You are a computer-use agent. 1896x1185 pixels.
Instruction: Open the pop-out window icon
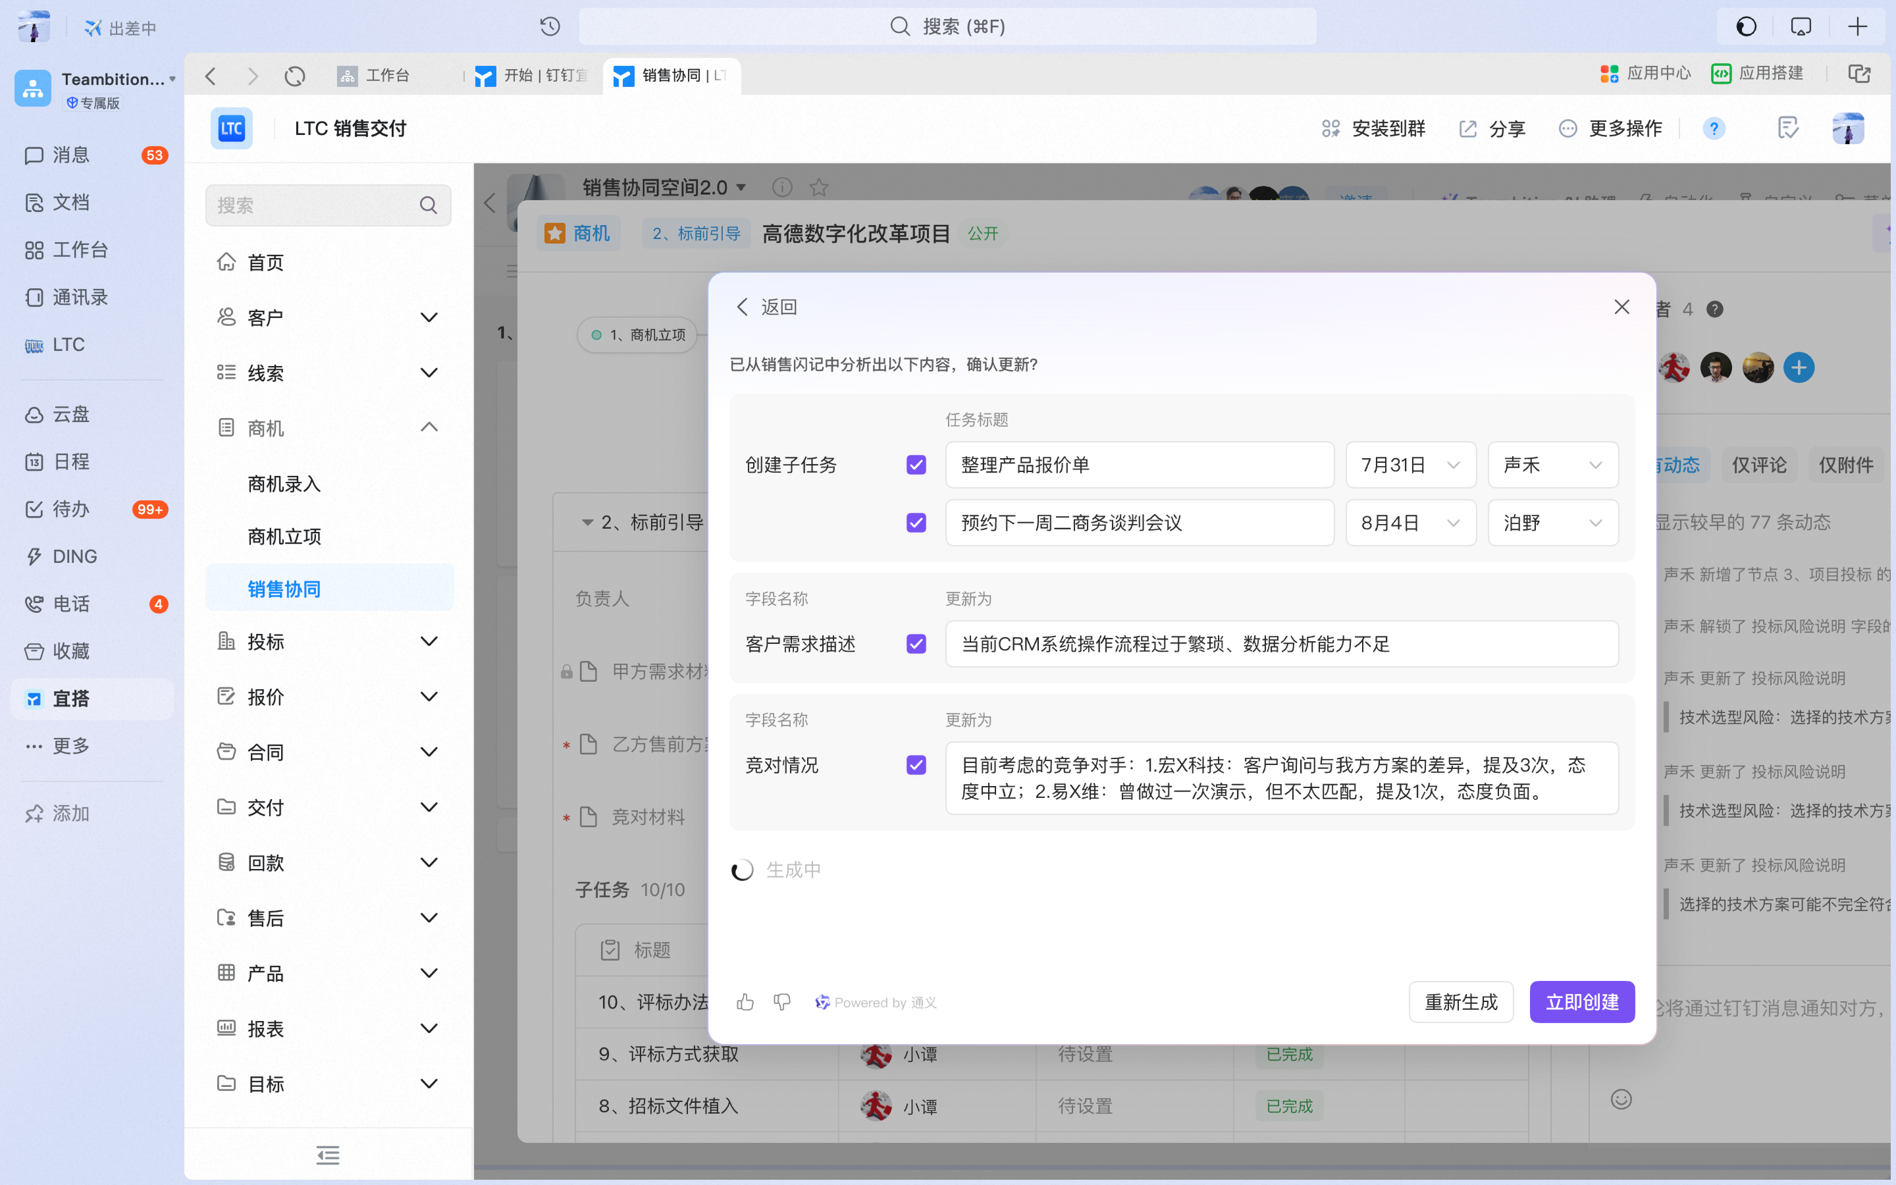(x=1859, y=74)
